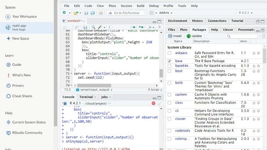Open the Addins dropdown

[166, 13]
